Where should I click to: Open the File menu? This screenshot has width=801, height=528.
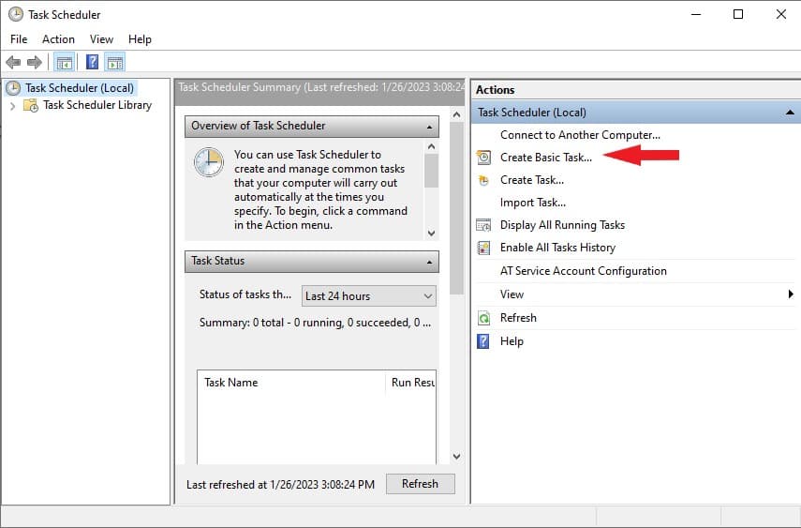click(19, 39)
